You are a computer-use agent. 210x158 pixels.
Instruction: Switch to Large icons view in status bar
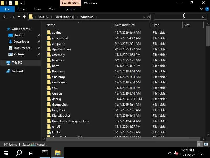[x=206, y=144]
